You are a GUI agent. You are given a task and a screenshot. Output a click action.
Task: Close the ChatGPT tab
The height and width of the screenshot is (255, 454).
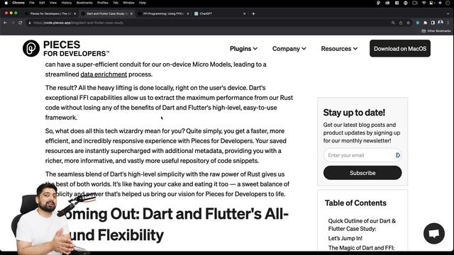coord(244,13)
